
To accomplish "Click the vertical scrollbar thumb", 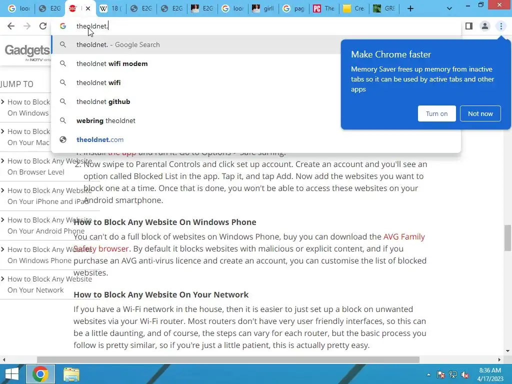I will click(508, 237).
